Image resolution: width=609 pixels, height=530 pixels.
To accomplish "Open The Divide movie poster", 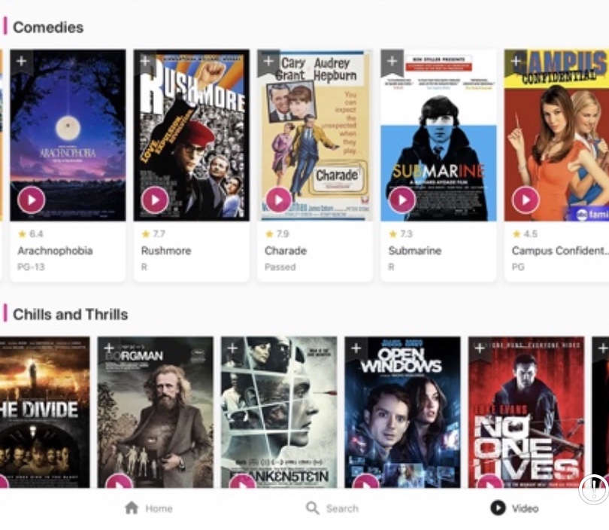I will click(44, 412).
